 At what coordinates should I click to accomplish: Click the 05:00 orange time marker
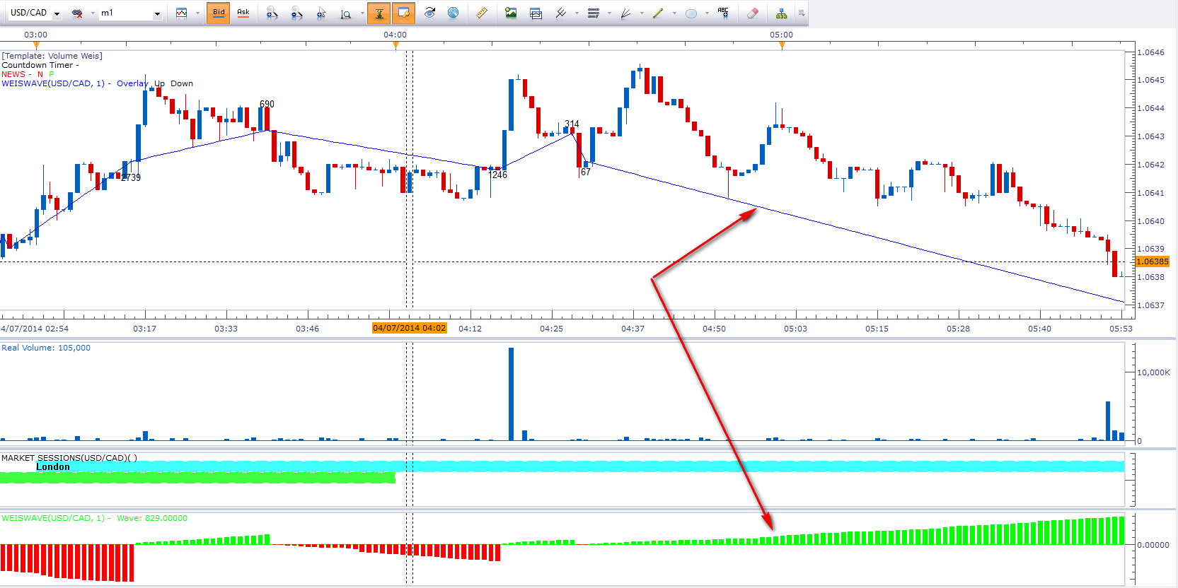[782, 45]
